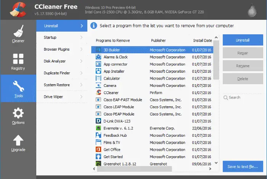Click the Calculator program icon
The width and height of the screenshot is (267, 179).
[98, 78]
